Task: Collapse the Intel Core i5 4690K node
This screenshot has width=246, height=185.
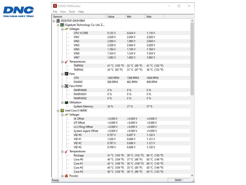Action: click(58, 111)
